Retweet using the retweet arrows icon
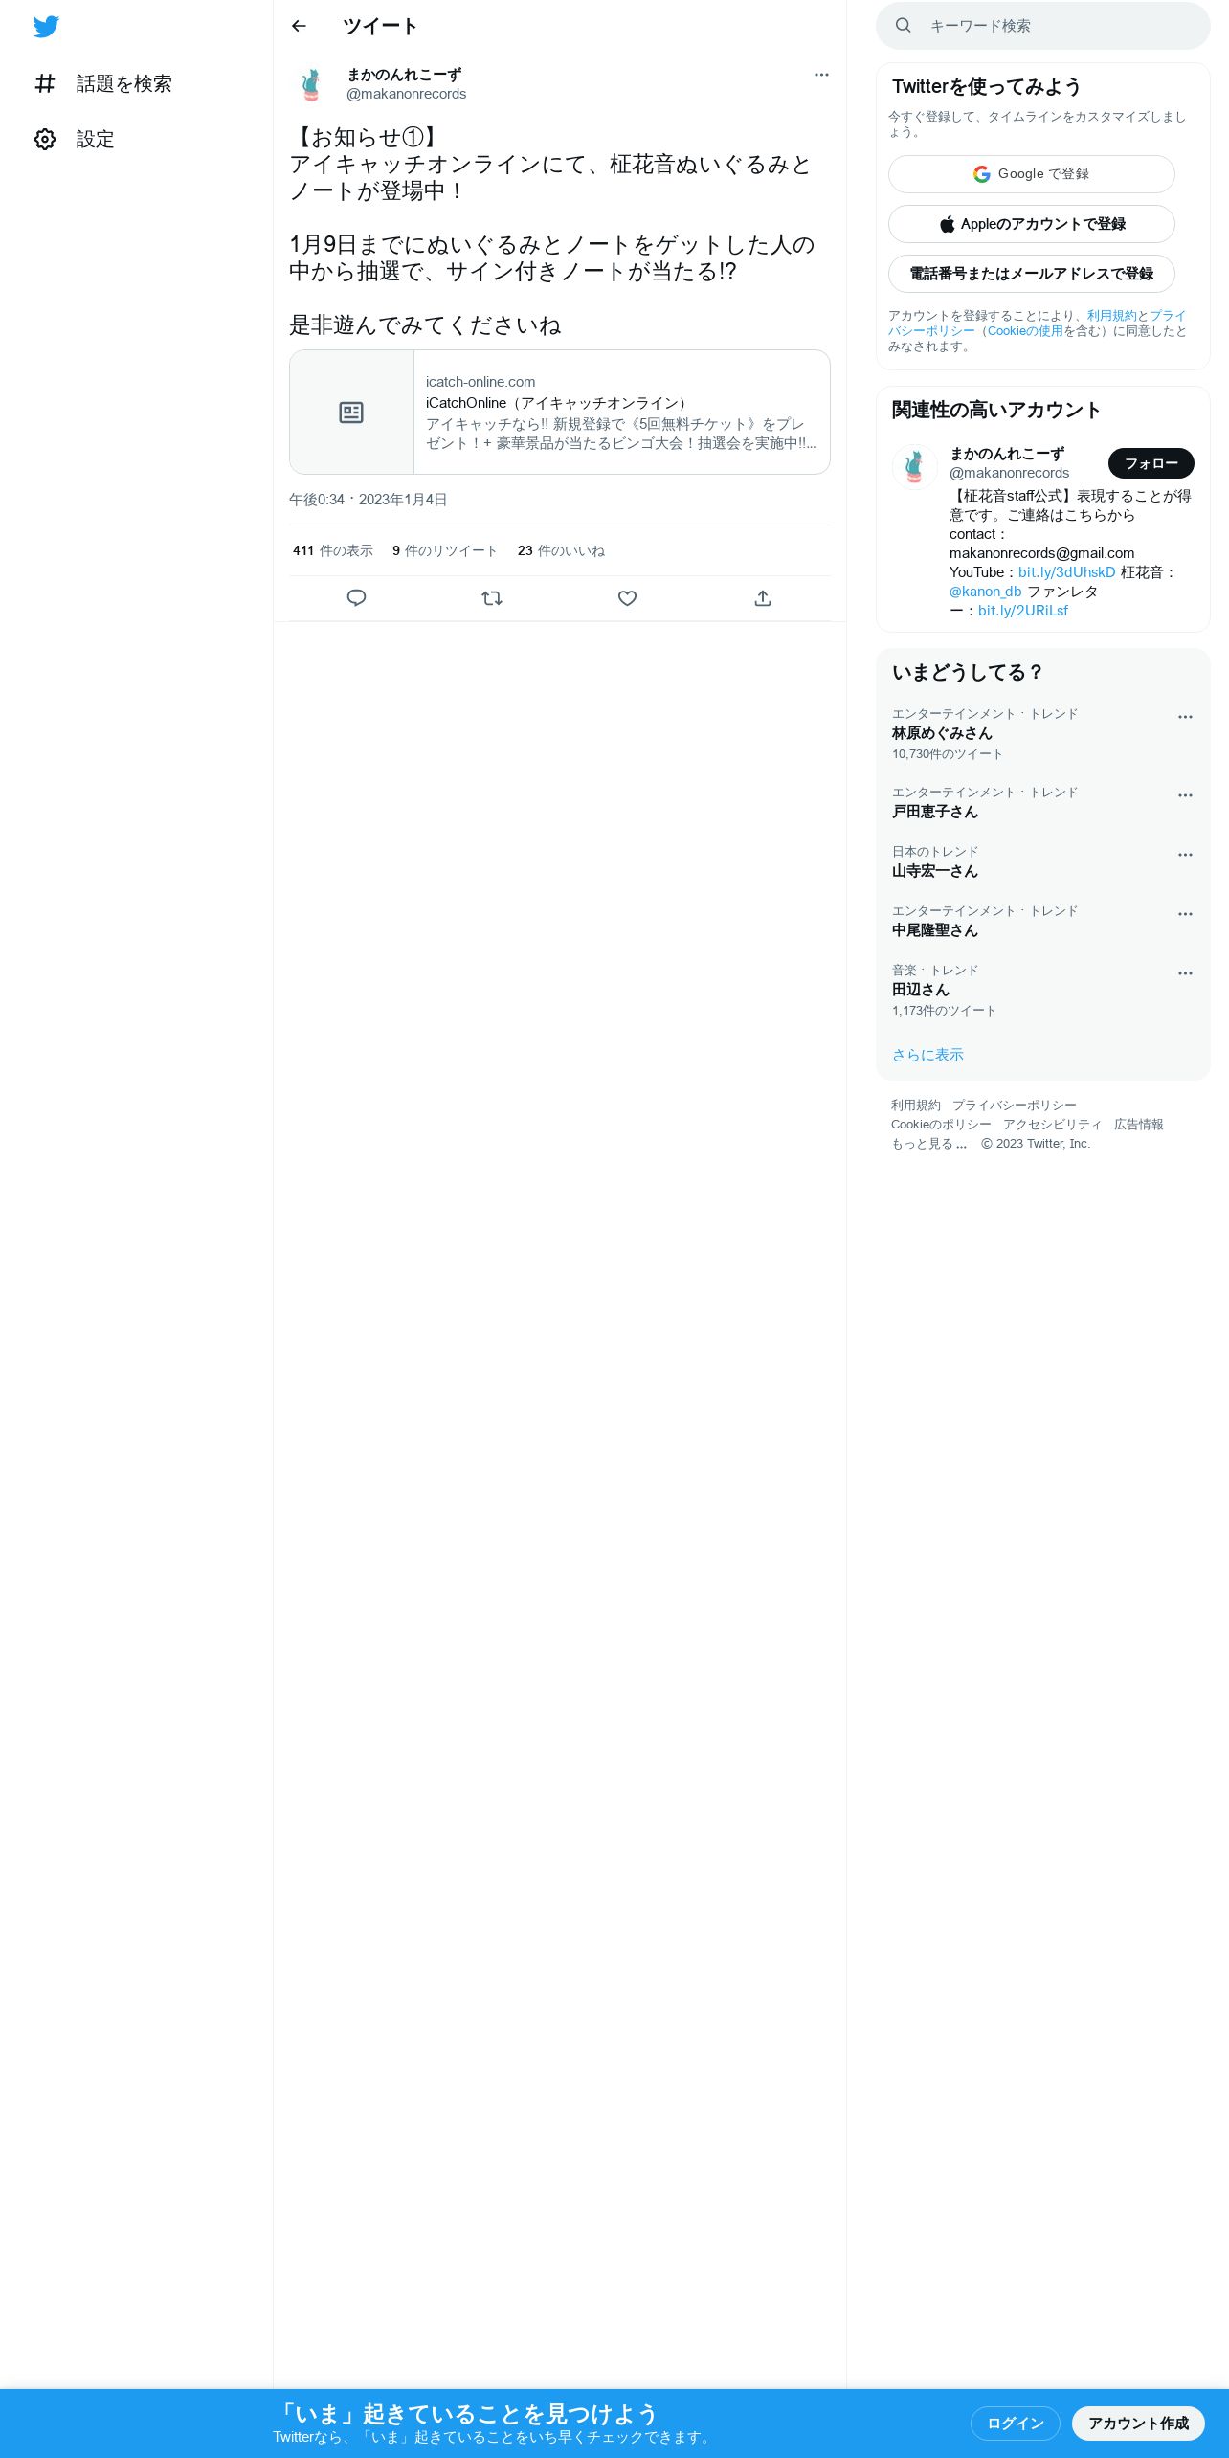This screenshot has height=2458, width=1229. tap(492, 598)
